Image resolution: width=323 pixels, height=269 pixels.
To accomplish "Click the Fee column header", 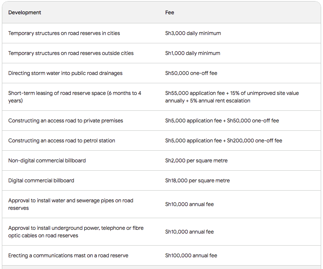I will (x=169, y=12).
